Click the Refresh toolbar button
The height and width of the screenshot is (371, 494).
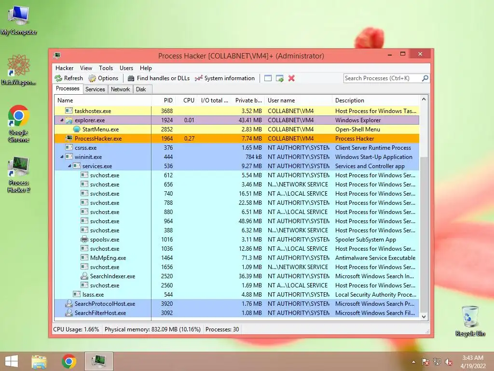click(69, 78)
